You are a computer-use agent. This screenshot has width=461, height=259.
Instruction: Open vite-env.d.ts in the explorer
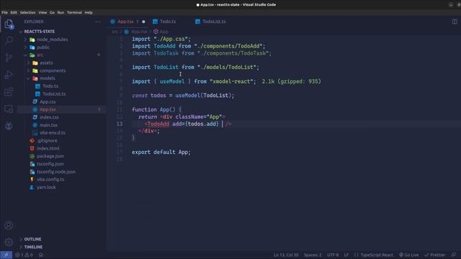[53, 132]
